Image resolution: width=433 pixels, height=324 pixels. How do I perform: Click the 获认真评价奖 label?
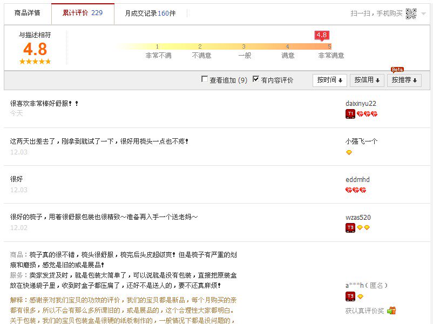(x=364, y=310)
